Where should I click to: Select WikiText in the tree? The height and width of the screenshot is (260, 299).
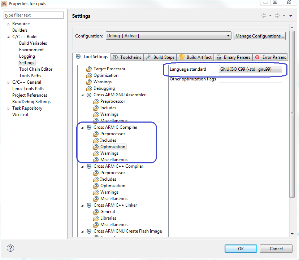pos(21,114)
